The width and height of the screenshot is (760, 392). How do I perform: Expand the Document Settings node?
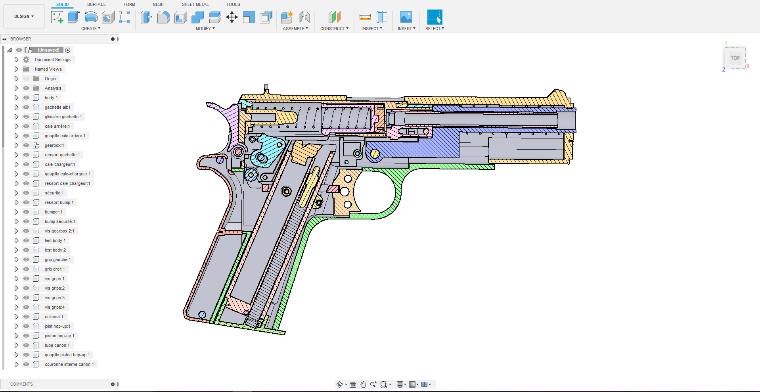click(16, 60)
